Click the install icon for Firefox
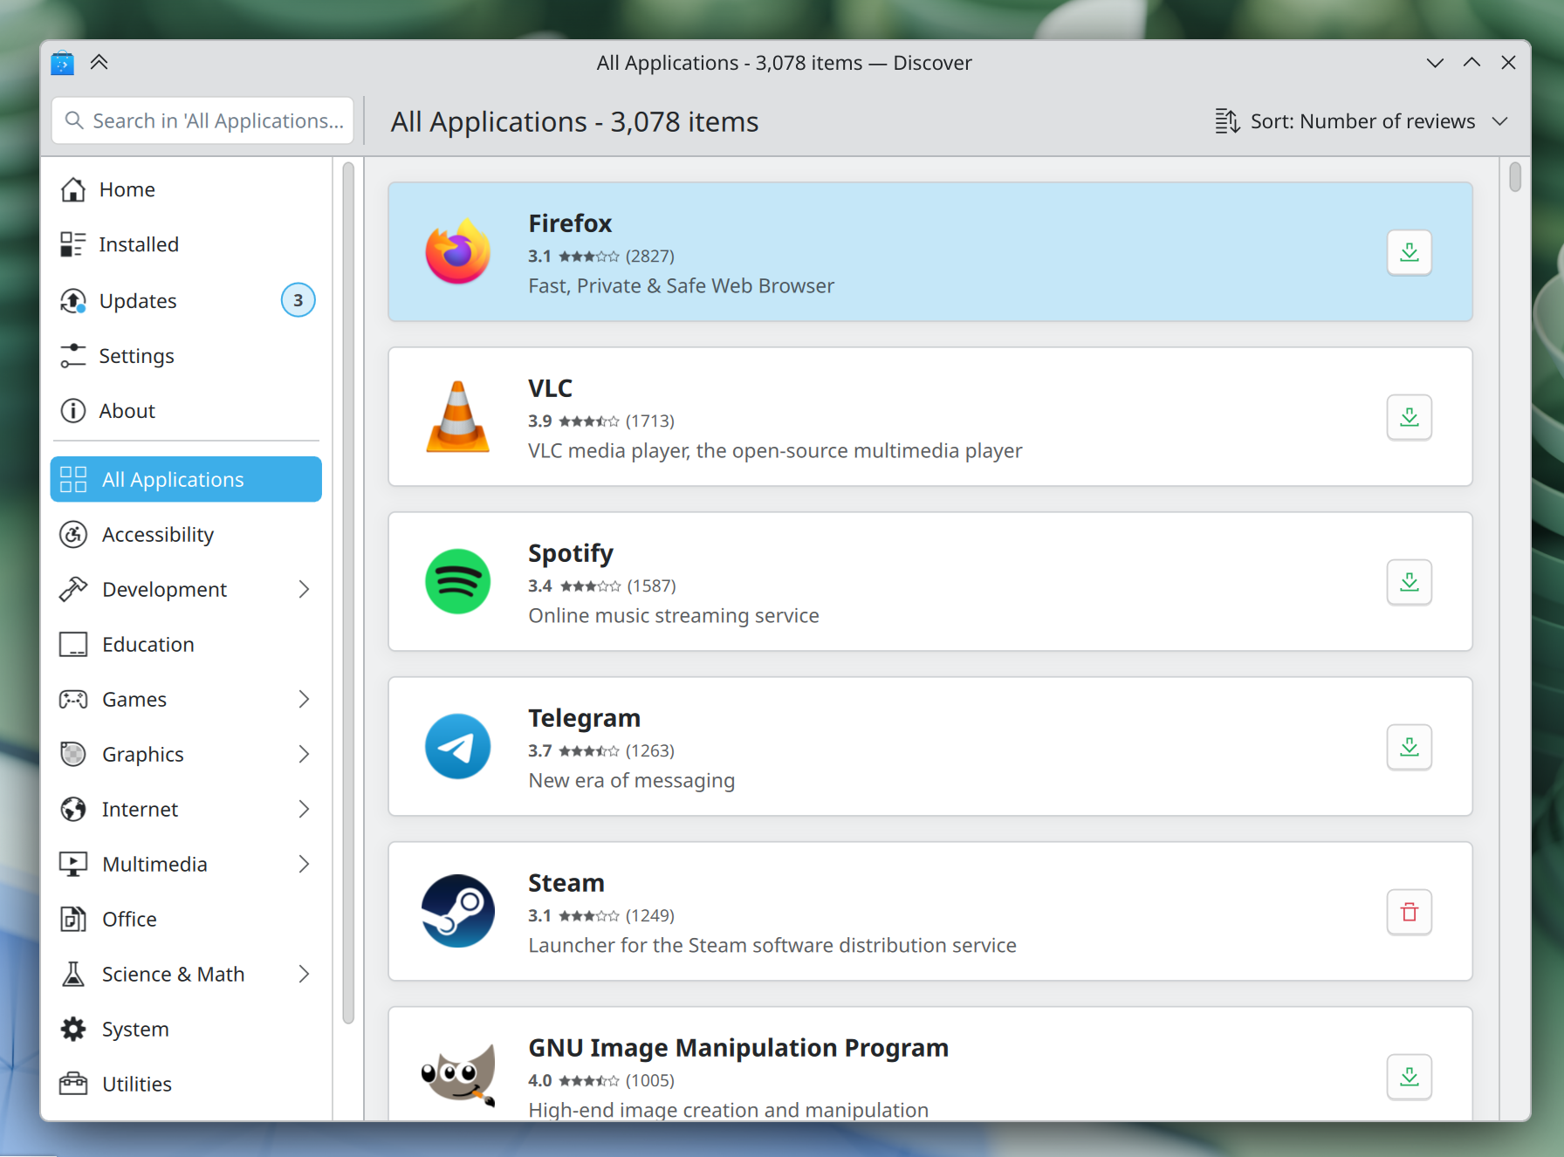The image size is (1564, 1157). click(1409, 253)
